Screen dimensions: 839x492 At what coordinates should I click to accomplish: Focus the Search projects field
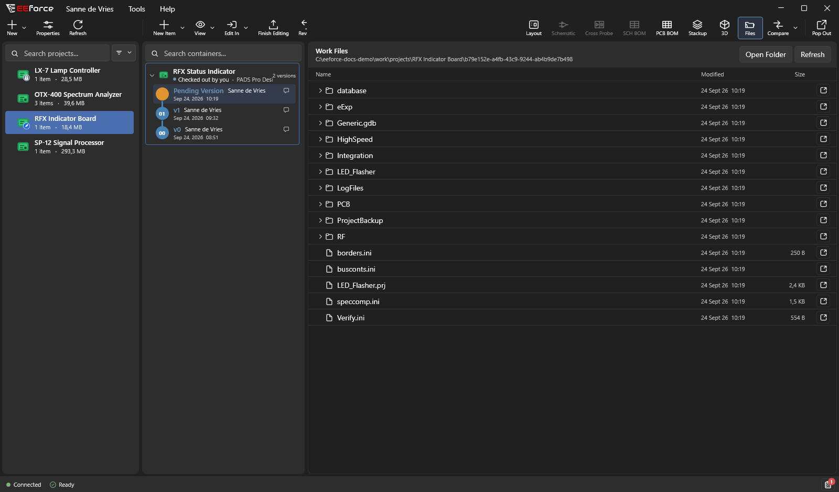58,53
